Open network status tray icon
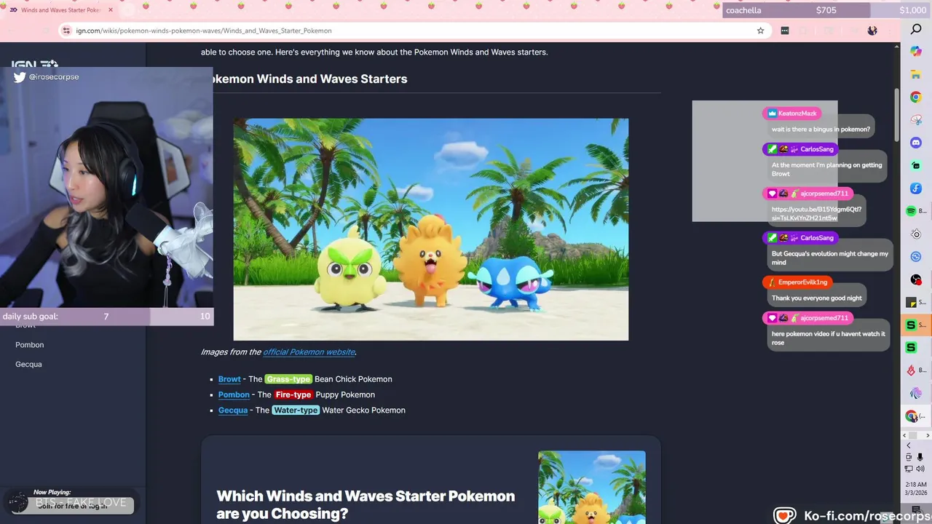The height and width of the screenshot is (524, 932). point(909,469)
